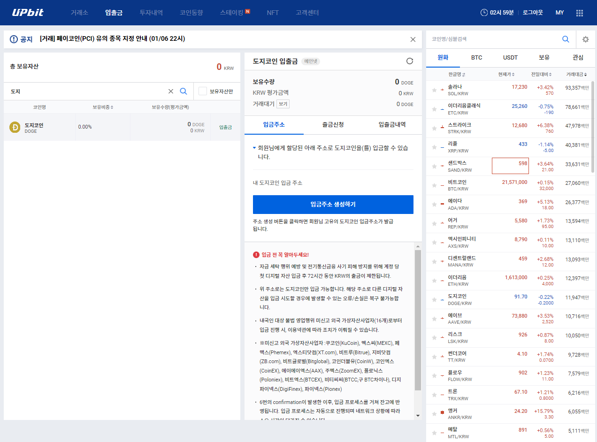Star 리플 as favorite

point(434,147)
